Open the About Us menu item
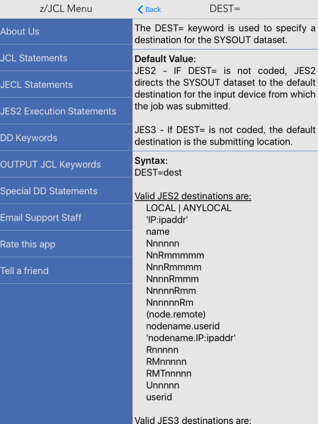The image size is (318, 424). pos(20,31)
